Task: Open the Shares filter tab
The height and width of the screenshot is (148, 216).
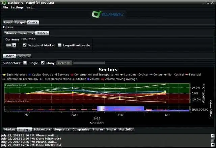Action: [10, 33]
